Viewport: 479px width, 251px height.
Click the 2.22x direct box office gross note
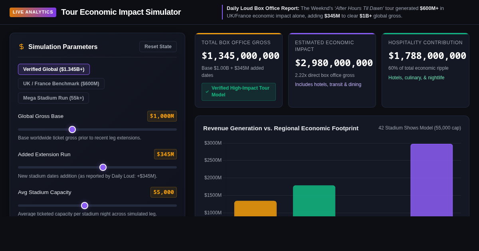325,75
